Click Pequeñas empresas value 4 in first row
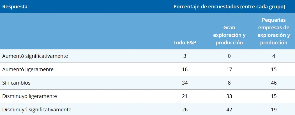The width and height of the screenshot is (295, 115). (x=274, y=56)
